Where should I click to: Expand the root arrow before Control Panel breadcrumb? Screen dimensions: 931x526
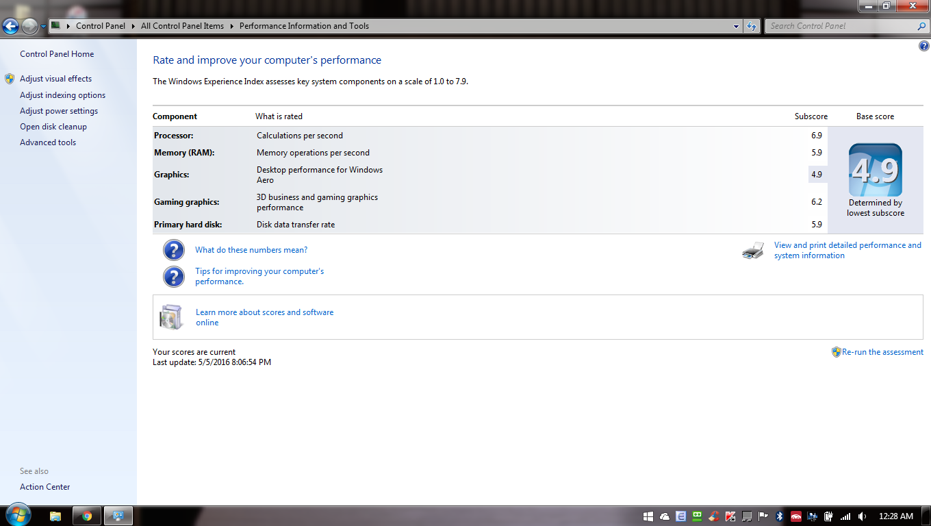tap(68, 26)
